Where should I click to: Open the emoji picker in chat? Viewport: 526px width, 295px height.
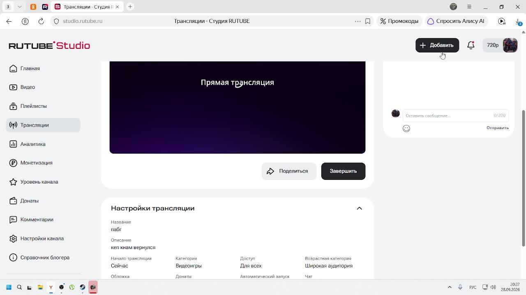click(x=406, y=128)
